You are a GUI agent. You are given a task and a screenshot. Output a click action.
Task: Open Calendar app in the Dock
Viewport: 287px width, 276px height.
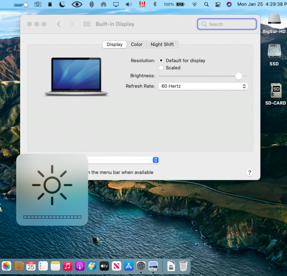pos(31,266)
